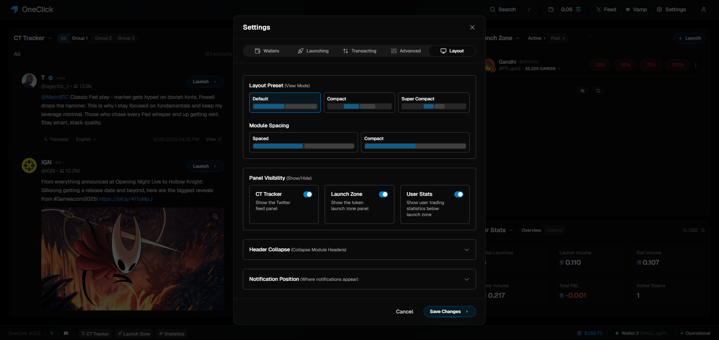Select Group 1 filter
Viewport: 719px width, 340px height.
80,38
